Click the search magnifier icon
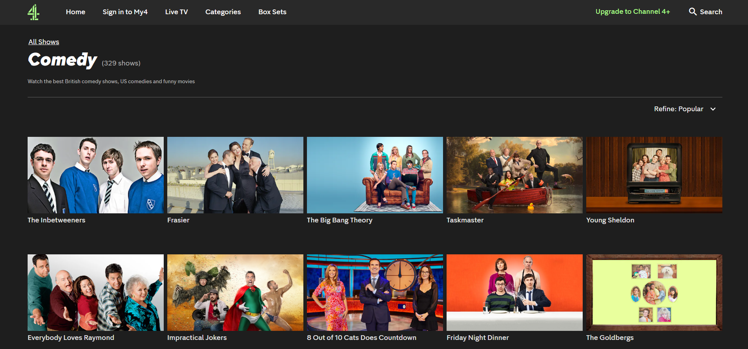The image size is (748, 349). (x=693, y=12)
